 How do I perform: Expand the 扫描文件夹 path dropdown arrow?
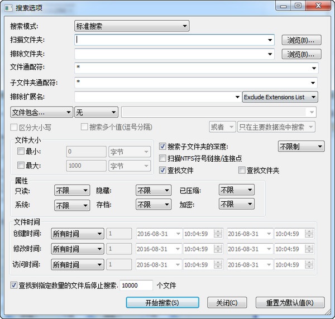(x=270, y=40)
